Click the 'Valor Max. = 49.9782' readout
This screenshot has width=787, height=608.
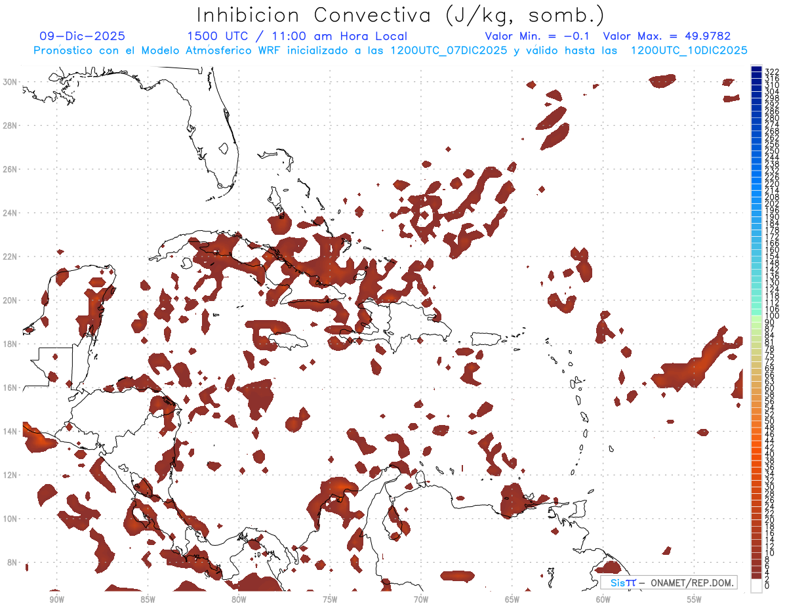(666, 37)
